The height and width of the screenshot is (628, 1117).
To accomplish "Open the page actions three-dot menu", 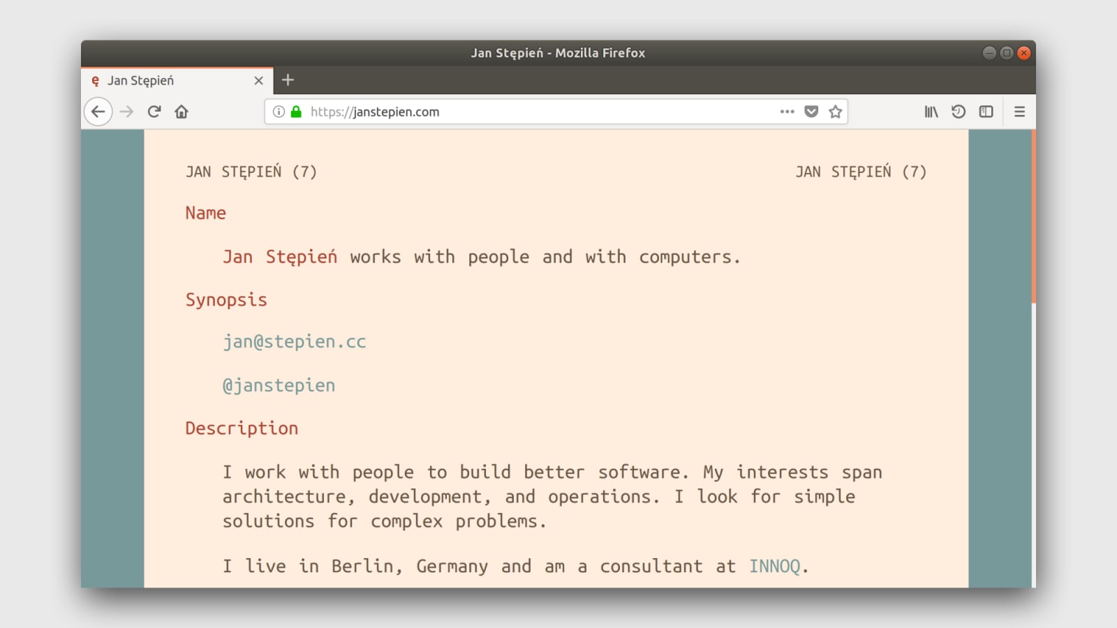I will [787, 112].
